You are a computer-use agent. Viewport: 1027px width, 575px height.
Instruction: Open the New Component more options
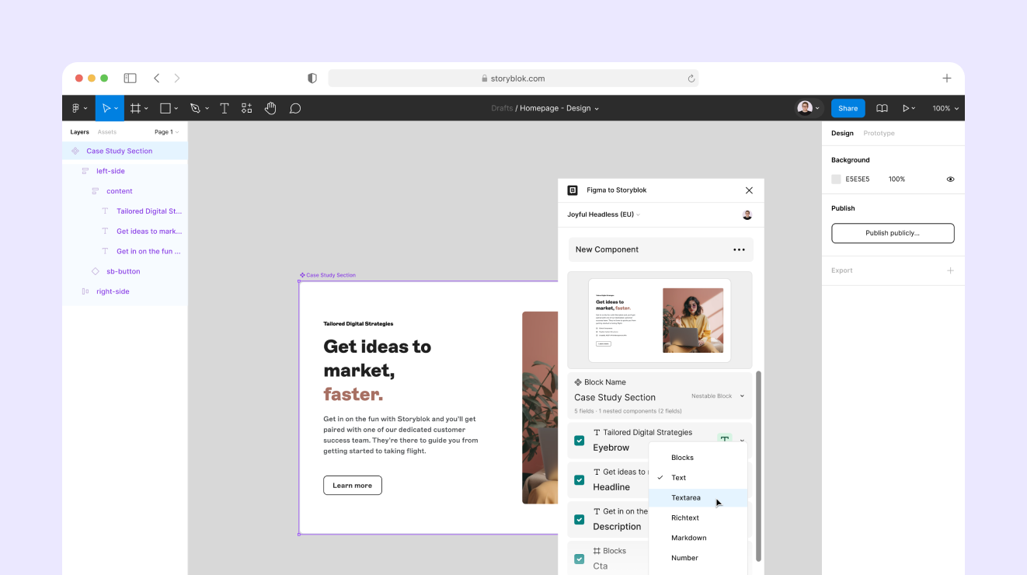click(739, 250)
